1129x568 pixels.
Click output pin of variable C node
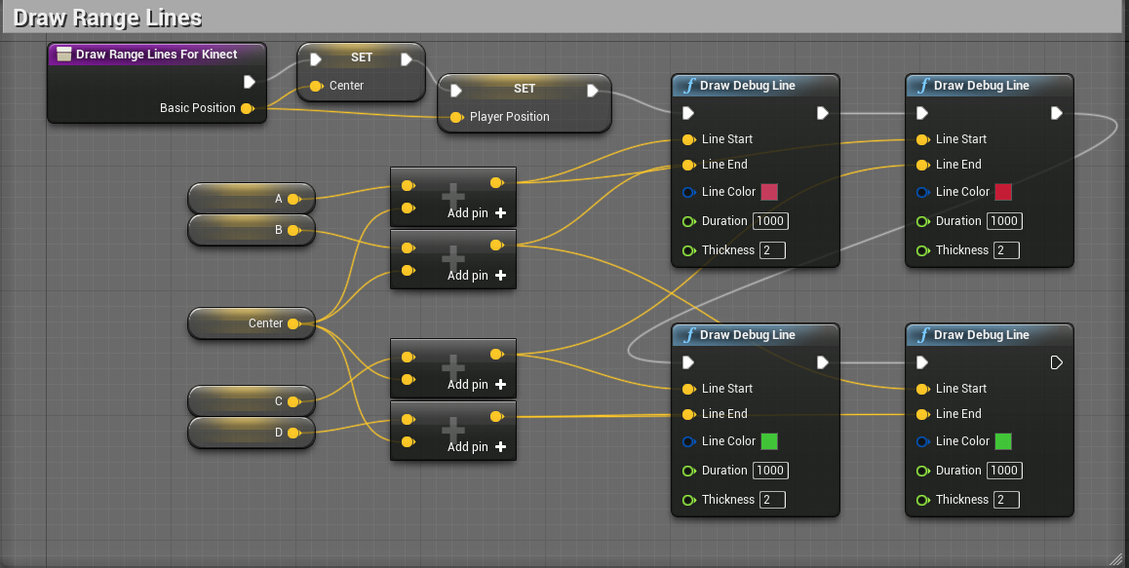click(x=293, y=401)
